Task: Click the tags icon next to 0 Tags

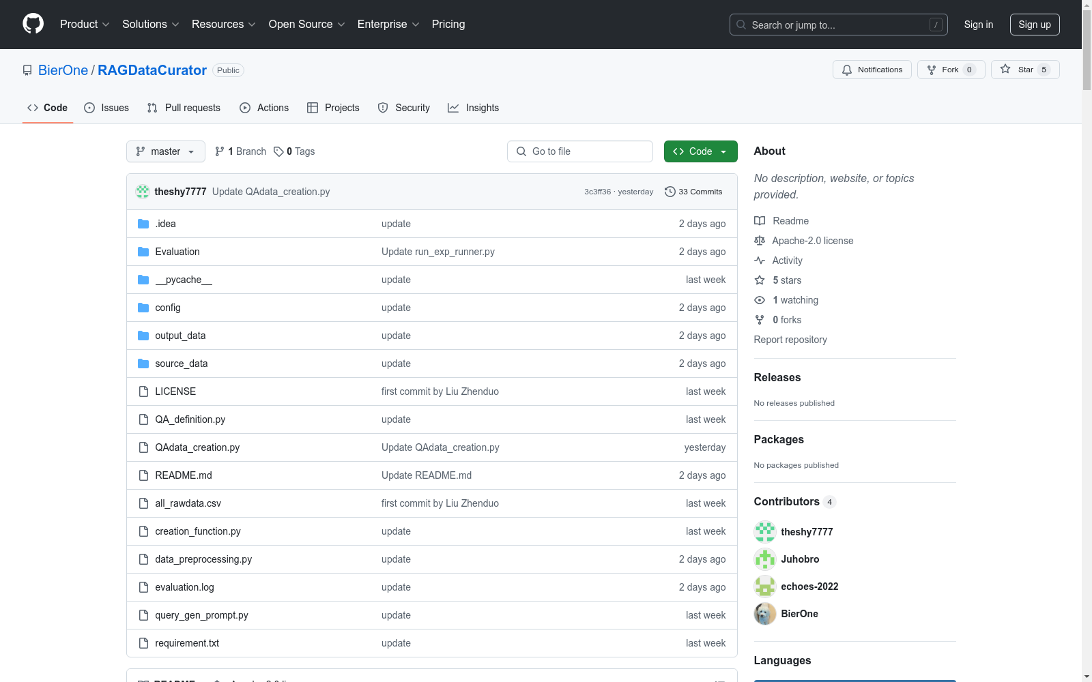Action: tap(278, 151)
